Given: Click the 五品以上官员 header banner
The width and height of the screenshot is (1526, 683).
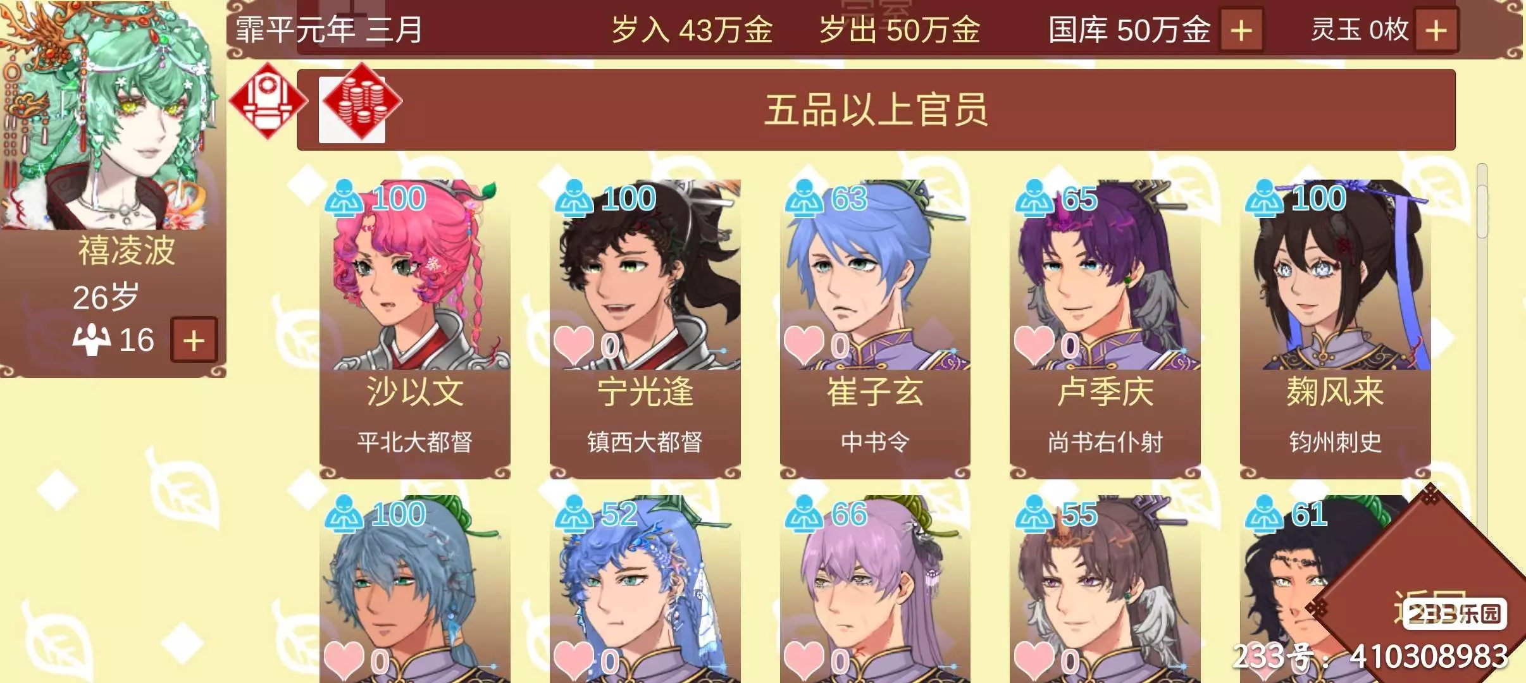Looking at the screenshot, I should coord(876,110).
